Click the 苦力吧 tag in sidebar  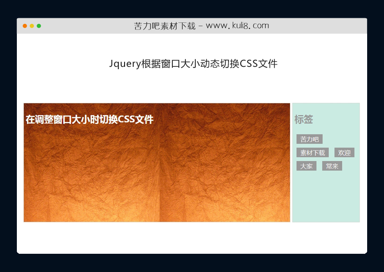(310, 139)
